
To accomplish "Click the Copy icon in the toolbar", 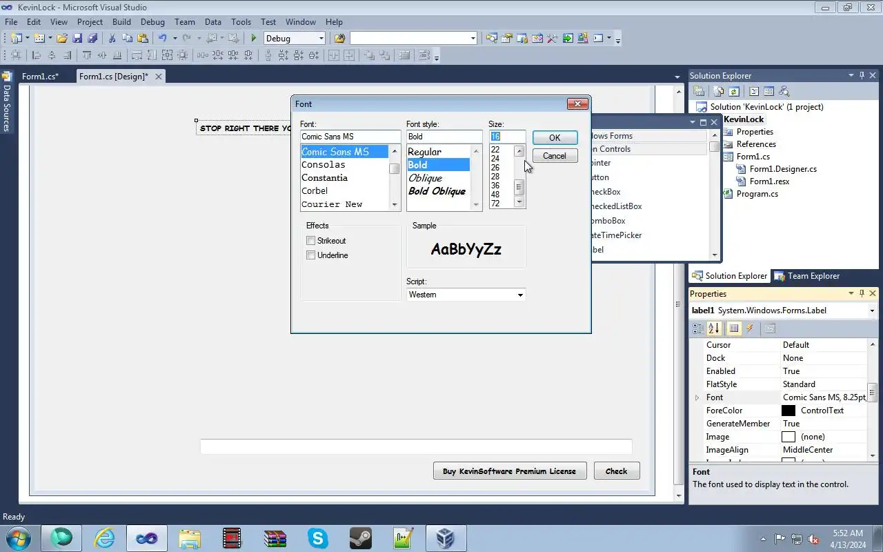I will (127, 38).
